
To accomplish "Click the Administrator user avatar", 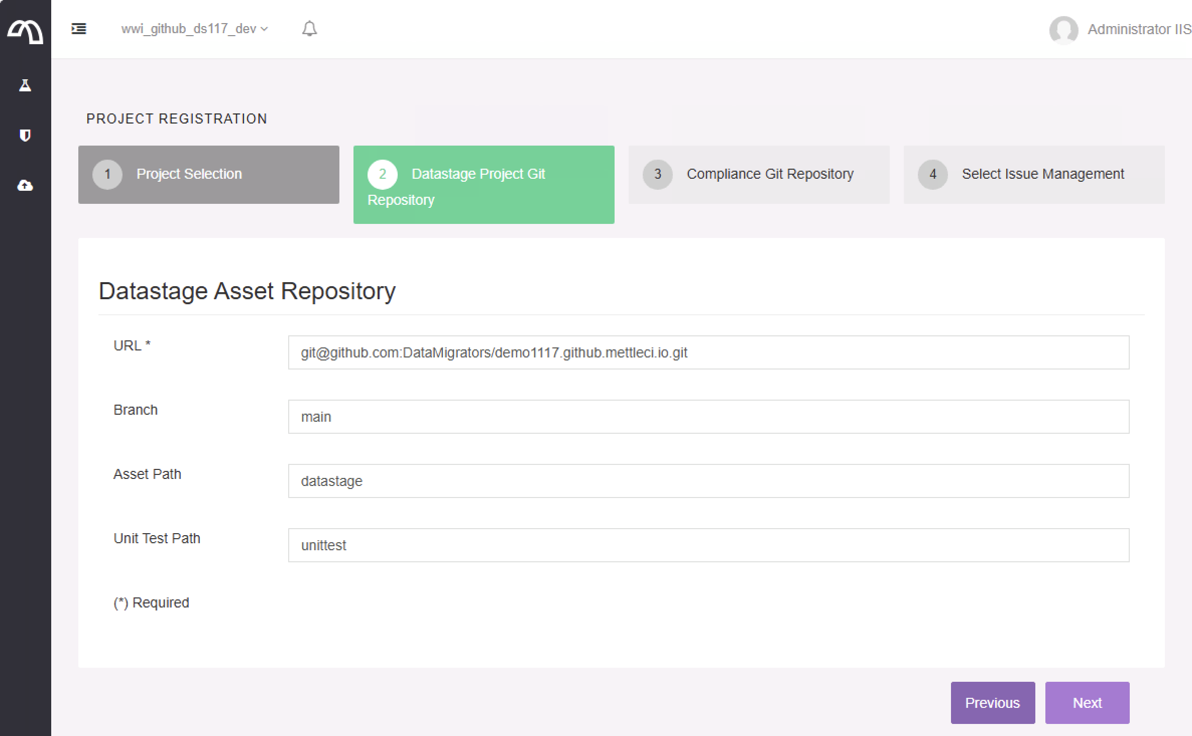I will pyautogui.click(x=1063, y=30).
